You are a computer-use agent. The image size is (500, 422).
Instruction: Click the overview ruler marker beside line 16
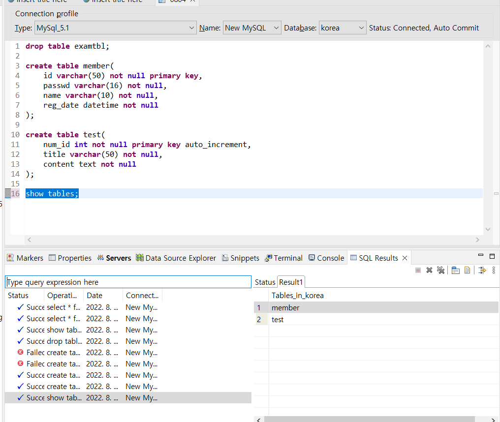click(x=496, y=193)
